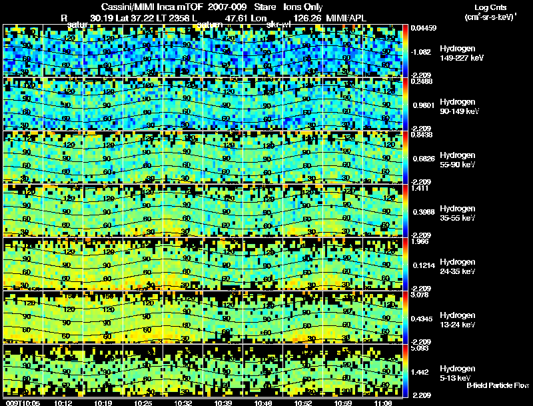Click the Hydrogen 5-13 keV spectrogram panel
Screen dimensions: 533x406
click(203, 371)
